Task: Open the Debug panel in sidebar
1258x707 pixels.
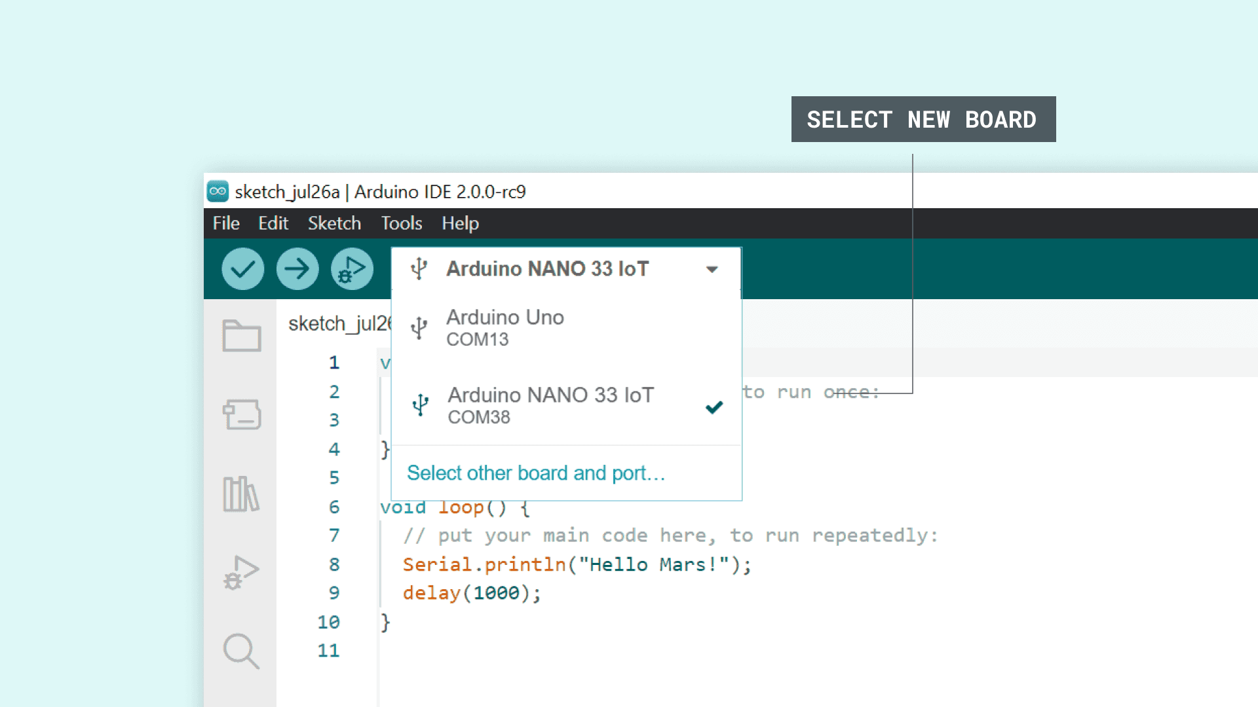Action: pyautogui.click(x=241, y=572)
